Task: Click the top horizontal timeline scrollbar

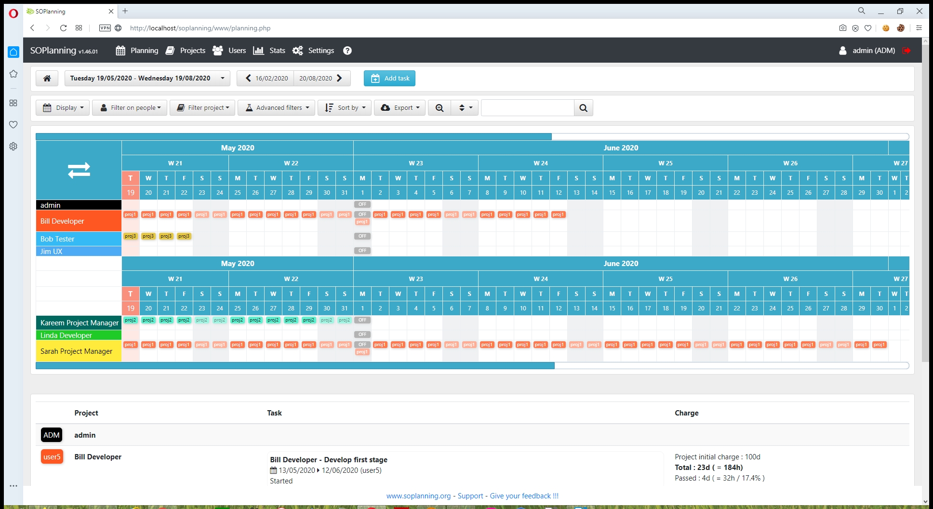Action: pos(293,137)
